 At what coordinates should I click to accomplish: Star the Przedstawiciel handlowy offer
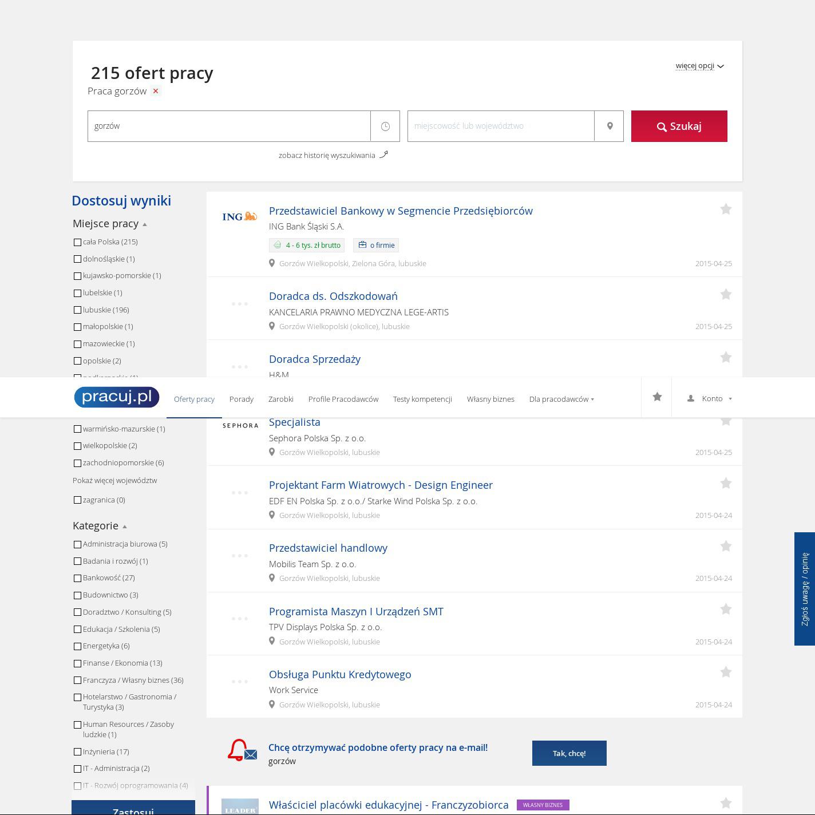pyautogui.click(x=726, y=547)
